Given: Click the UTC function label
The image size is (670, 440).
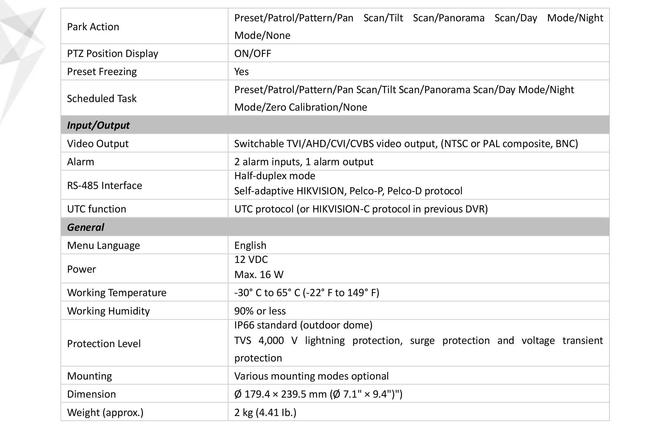Looking at the screenshot, I should tap(96, 209).
